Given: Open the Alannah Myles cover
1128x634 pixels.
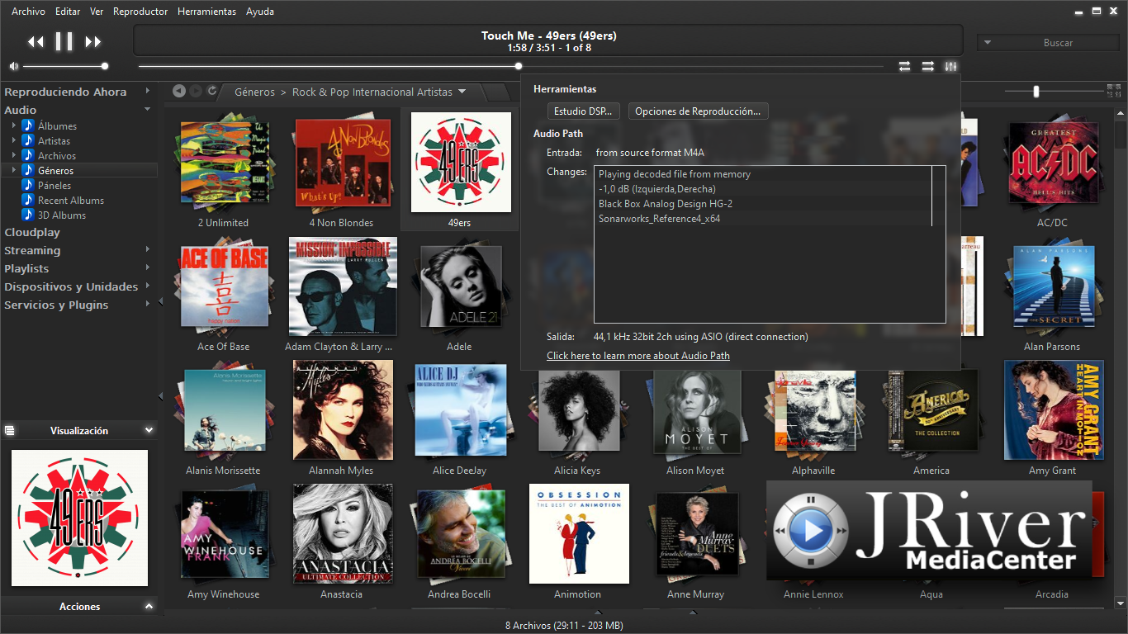Looking at the screenshot, I should [x=343, y=409].
